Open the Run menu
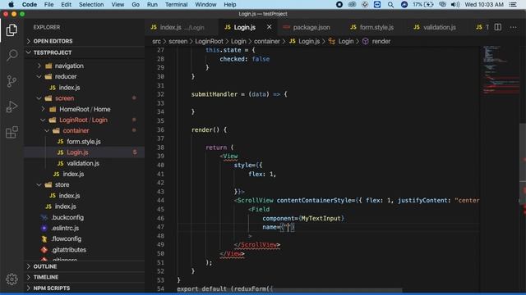Screen dimensions: 526x295 point(152,4)
